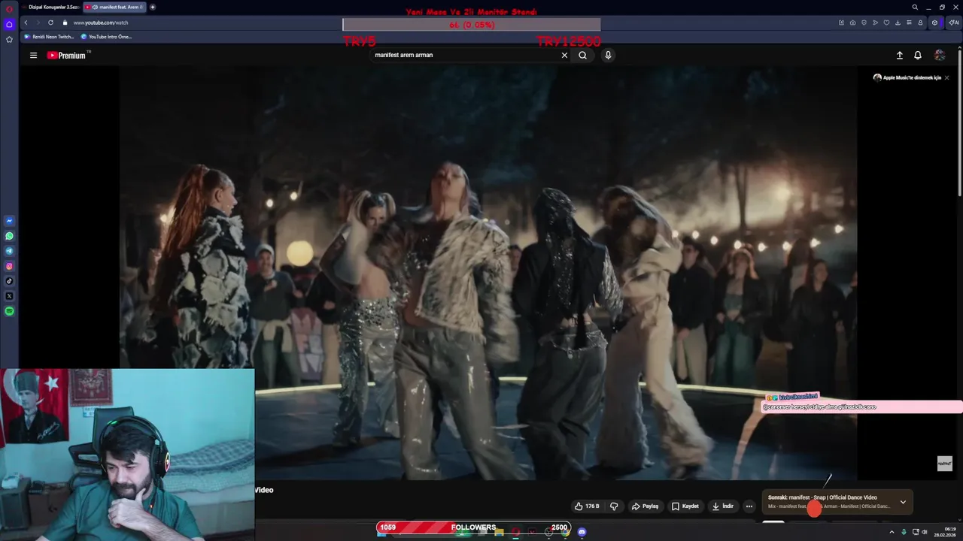Expand the Sonraki up-next playlist panel
The image size is (963, 541).
903,502
